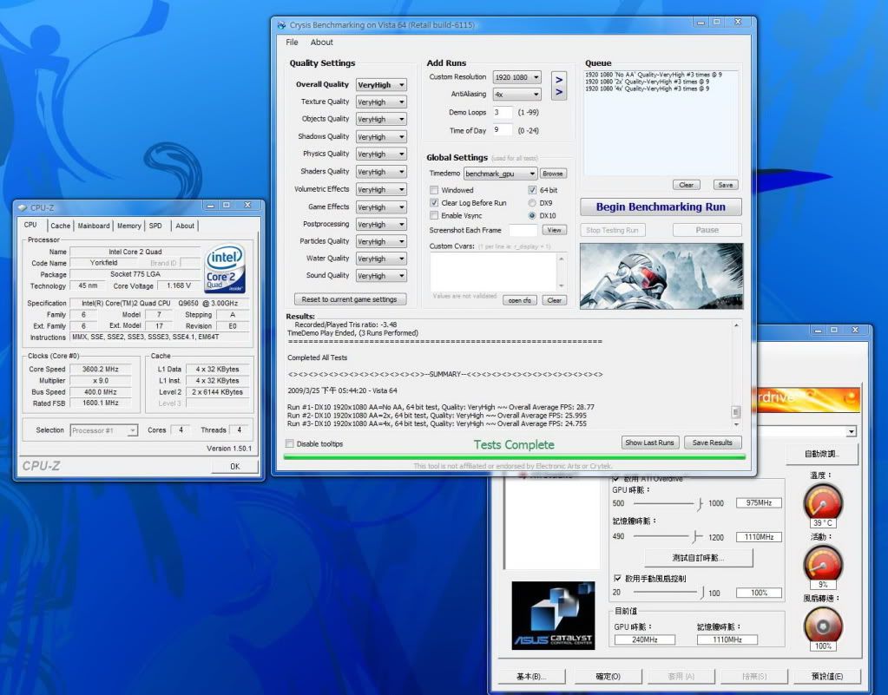Click the Save Results button
888x695 pixels.
coord(713,443)
